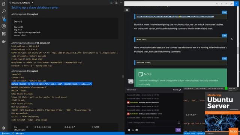Click the 'GRANT REPLICATION SLAVE' line
Screen dimensions: 240x135
(64, 52)
